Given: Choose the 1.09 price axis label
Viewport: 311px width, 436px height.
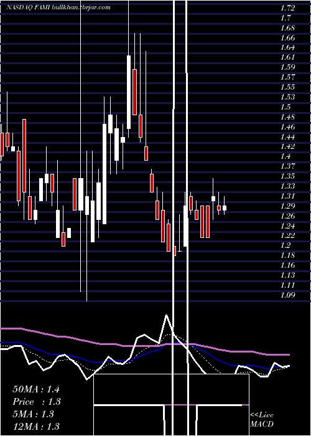Looking at the screenshot, I should click(287, 295).
